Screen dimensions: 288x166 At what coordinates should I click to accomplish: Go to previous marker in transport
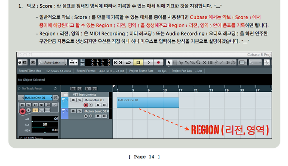(115, 63)
